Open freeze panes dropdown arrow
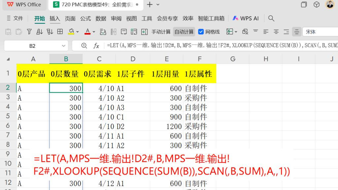Image resolution: width=338 pixels, height=190 pixels. pyautogui.click(x=236, y=32)
